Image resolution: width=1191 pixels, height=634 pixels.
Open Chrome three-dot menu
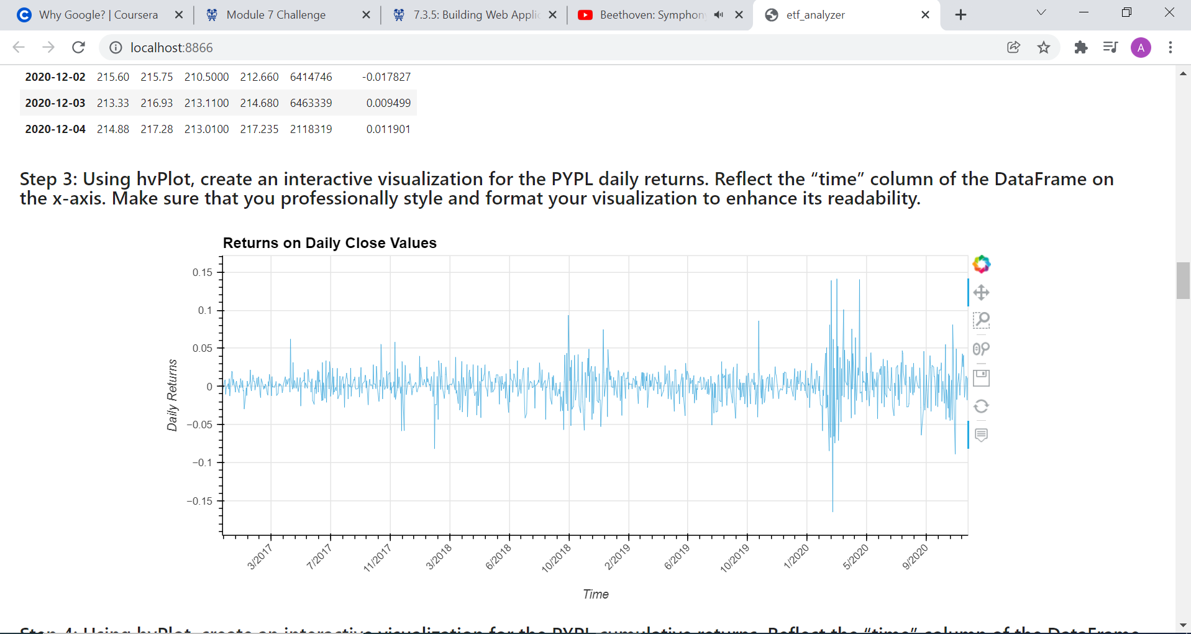point(1170,47)
